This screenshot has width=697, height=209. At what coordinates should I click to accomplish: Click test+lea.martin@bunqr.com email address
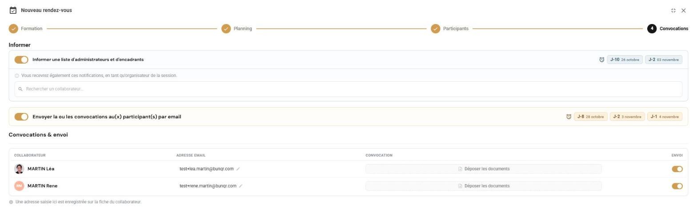pyautogui.click(x=207, y=169)
